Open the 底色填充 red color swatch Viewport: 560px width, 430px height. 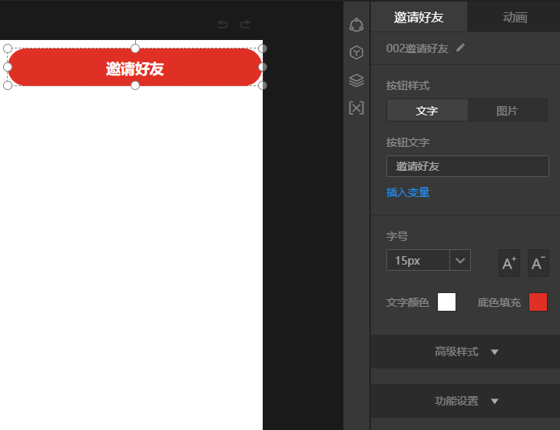538,302
